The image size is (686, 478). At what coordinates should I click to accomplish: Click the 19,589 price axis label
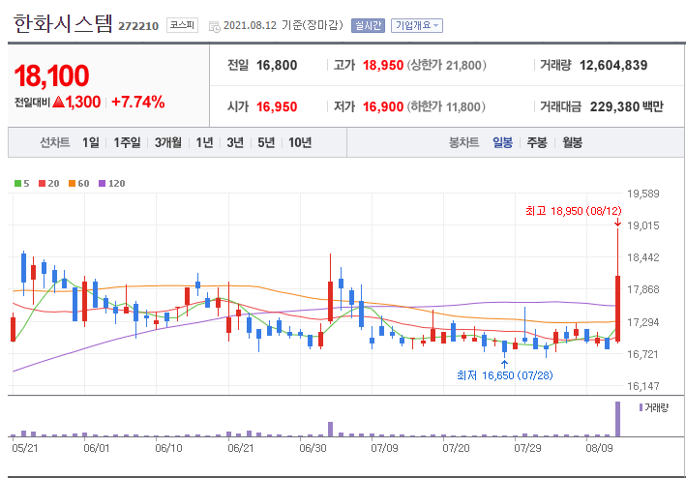642,194
